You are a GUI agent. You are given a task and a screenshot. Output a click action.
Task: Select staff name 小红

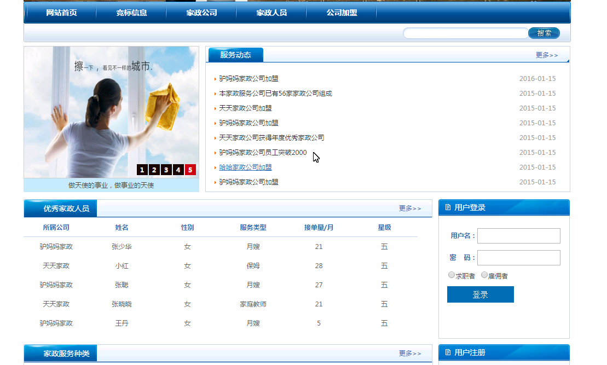pos(122,266)
